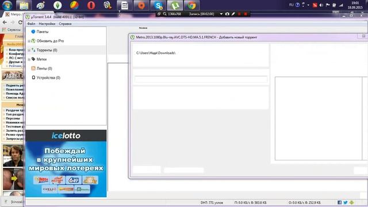This screenshot has width=368, height=207.
Task: Click the recorder magnifier zoom icon
Action: (x=165, y=14)
